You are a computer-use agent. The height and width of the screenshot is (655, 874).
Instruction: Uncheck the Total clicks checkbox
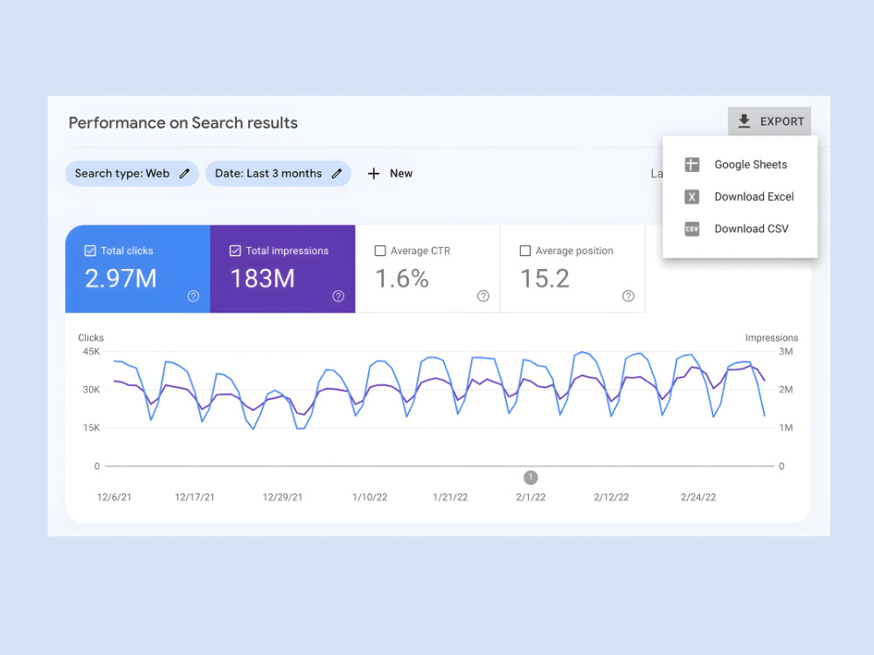click(90, 251)
